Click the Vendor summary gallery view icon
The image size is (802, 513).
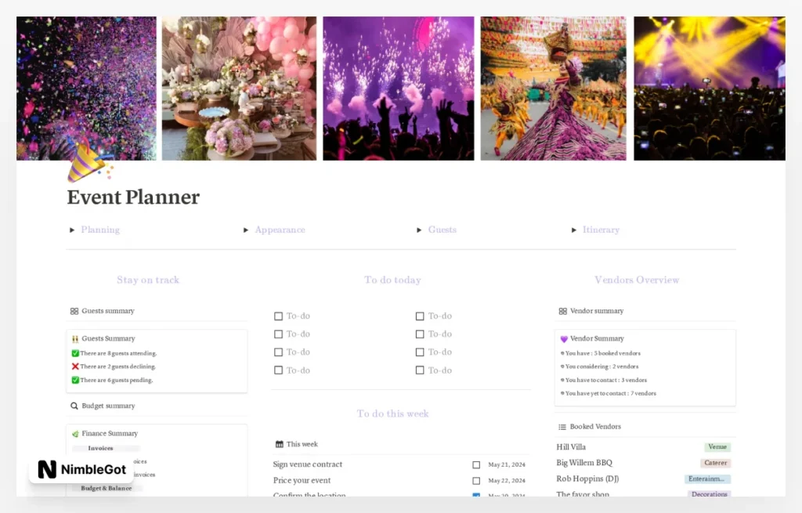click(x=562, y=311)
